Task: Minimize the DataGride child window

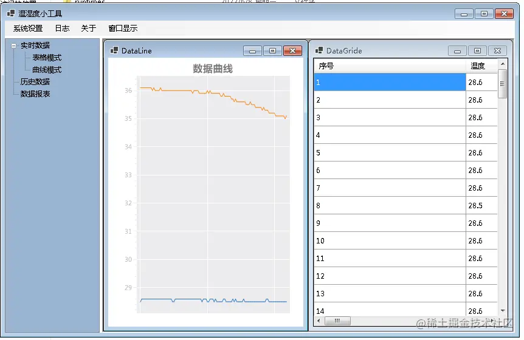Action: pyautogui.click(x=457, y=51)
